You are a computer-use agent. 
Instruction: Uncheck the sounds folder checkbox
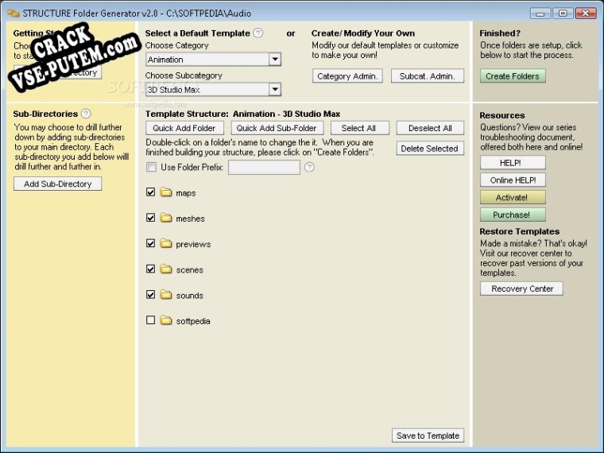pos(151,295)
